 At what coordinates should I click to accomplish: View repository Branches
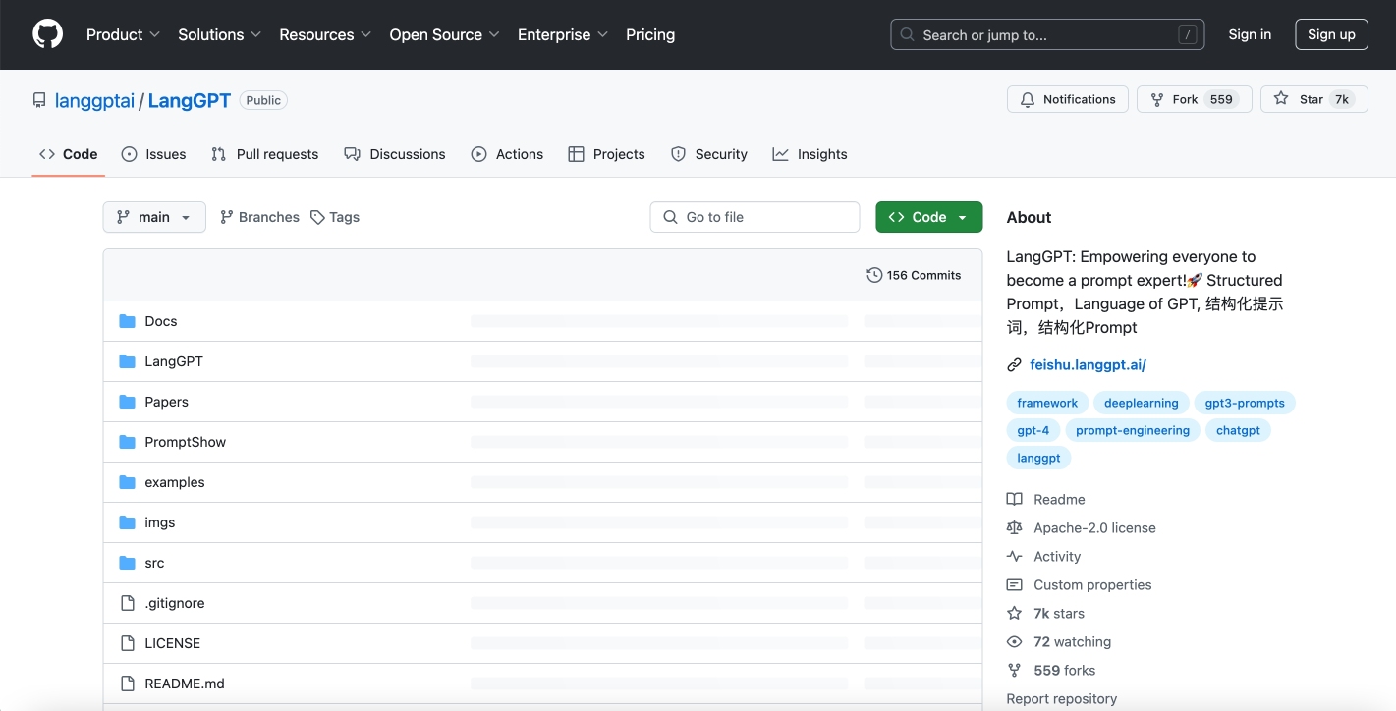(259, 217)
